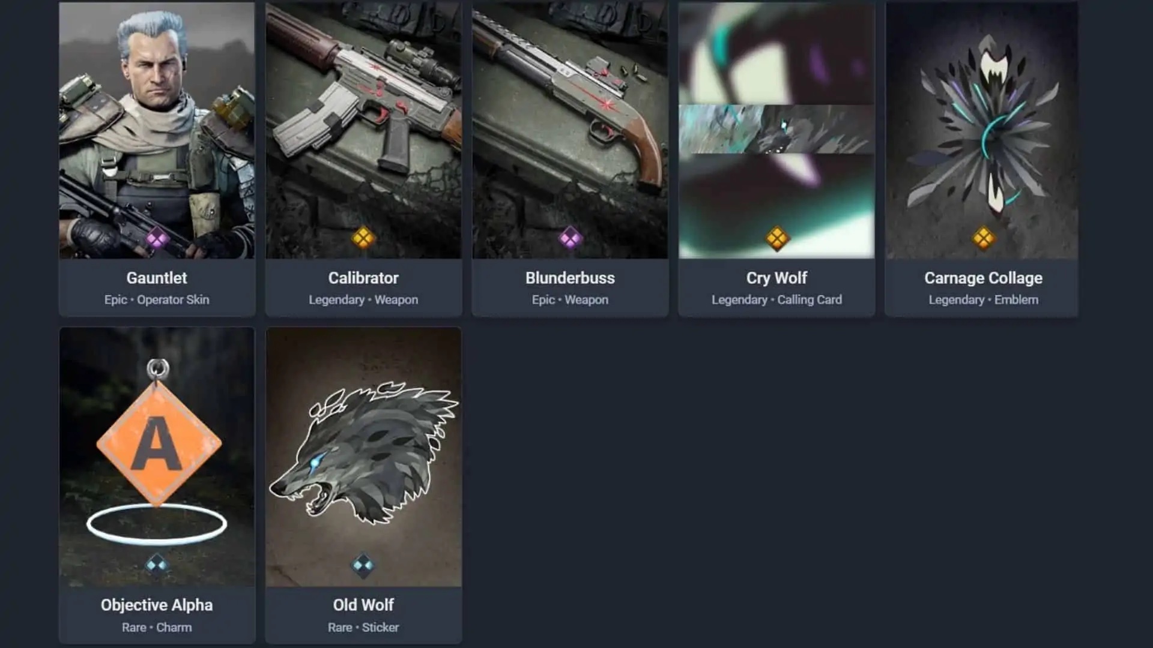The width and height of the screenshot is (1153, 648).
Task: Click the blue Rare icon on Objective Alpha
Action: [157, 565]
